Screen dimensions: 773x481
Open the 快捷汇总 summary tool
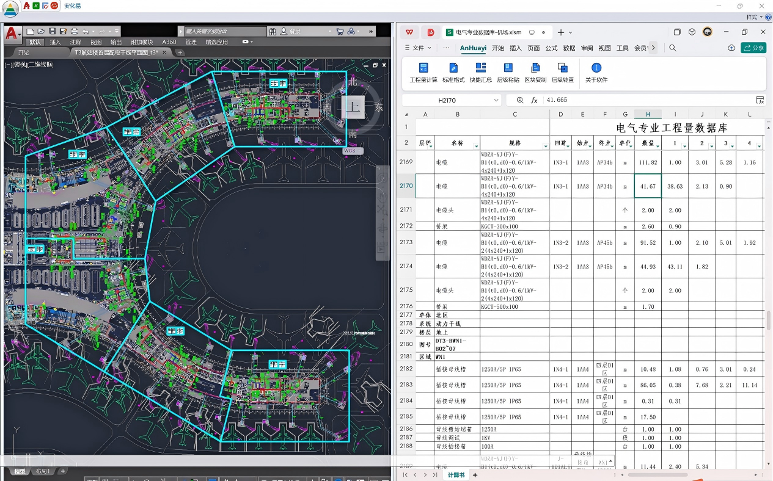pos(481,68)
